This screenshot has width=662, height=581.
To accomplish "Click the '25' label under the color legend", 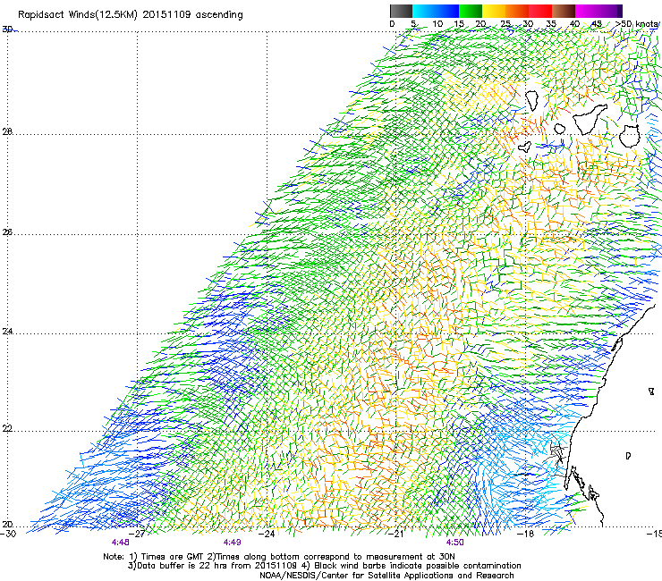I will click(x=505, y=24).
